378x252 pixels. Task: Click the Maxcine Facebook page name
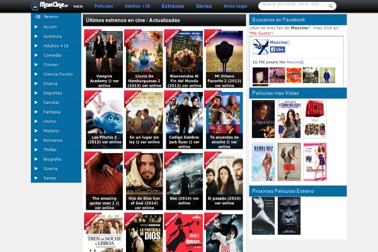click(279, 42)
